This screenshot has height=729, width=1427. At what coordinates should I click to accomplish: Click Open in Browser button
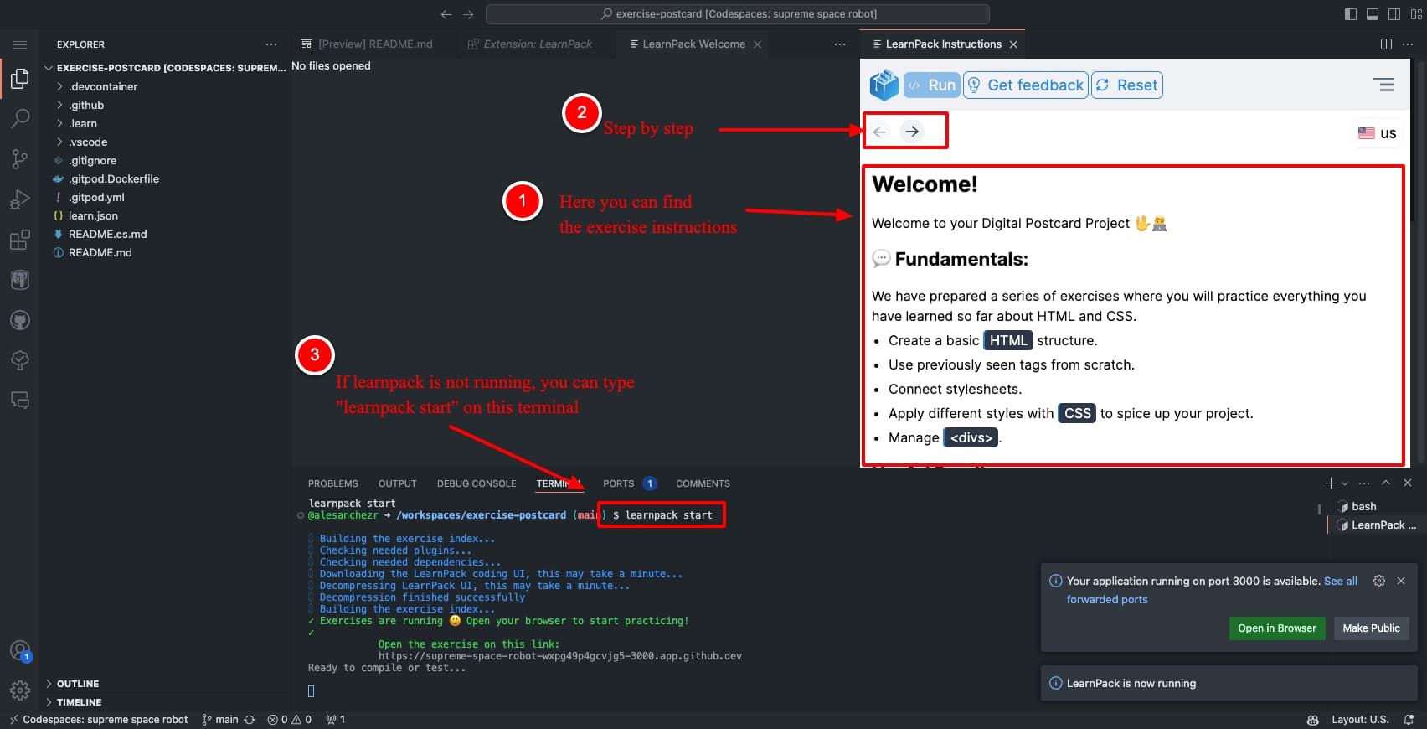1276,628
